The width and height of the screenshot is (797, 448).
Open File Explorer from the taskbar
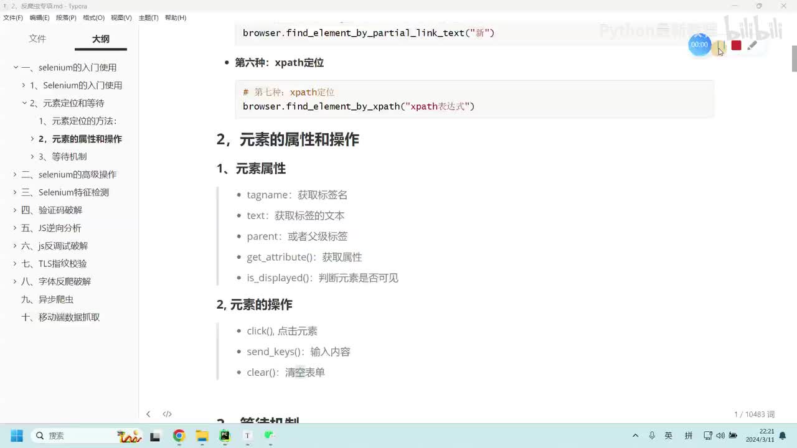click(202, 436)
